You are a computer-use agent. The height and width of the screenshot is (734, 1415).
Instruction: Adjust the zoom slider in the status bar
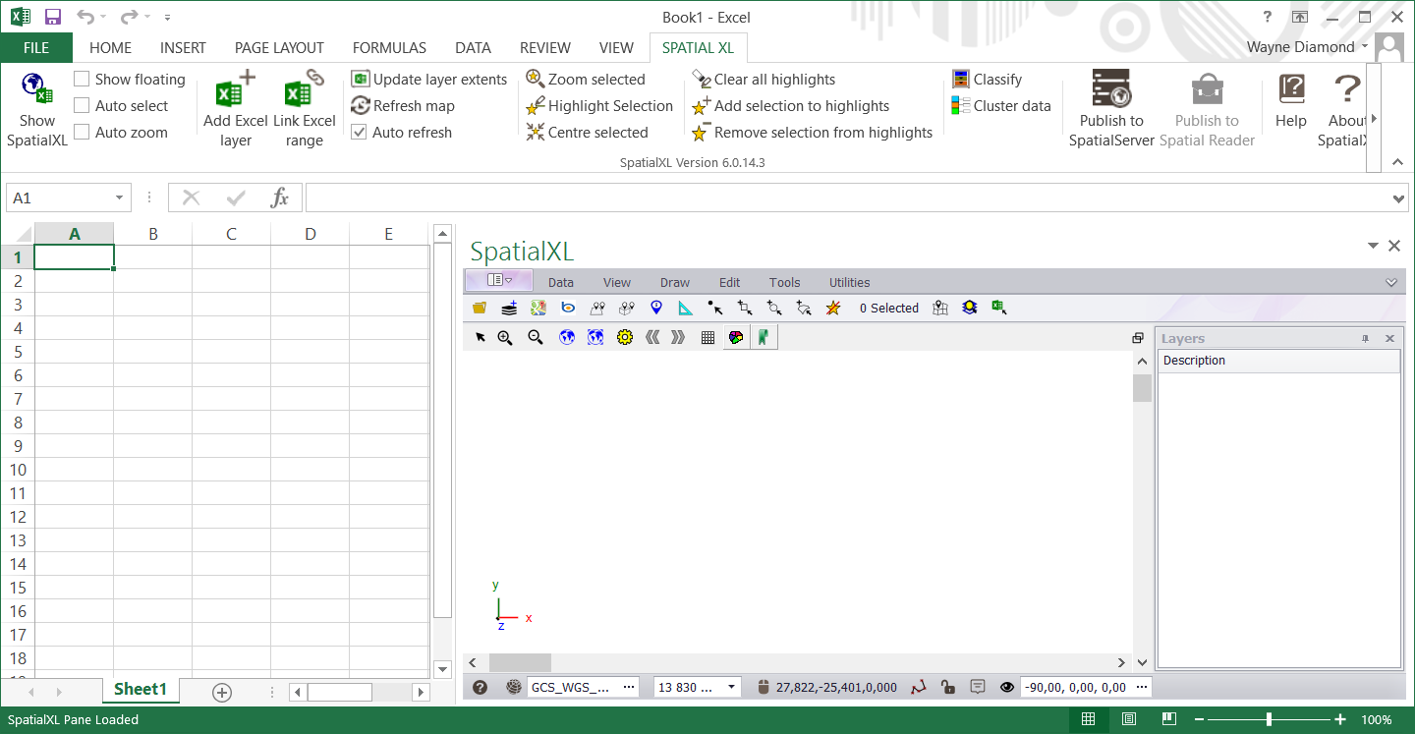[x=1271, y=718]
